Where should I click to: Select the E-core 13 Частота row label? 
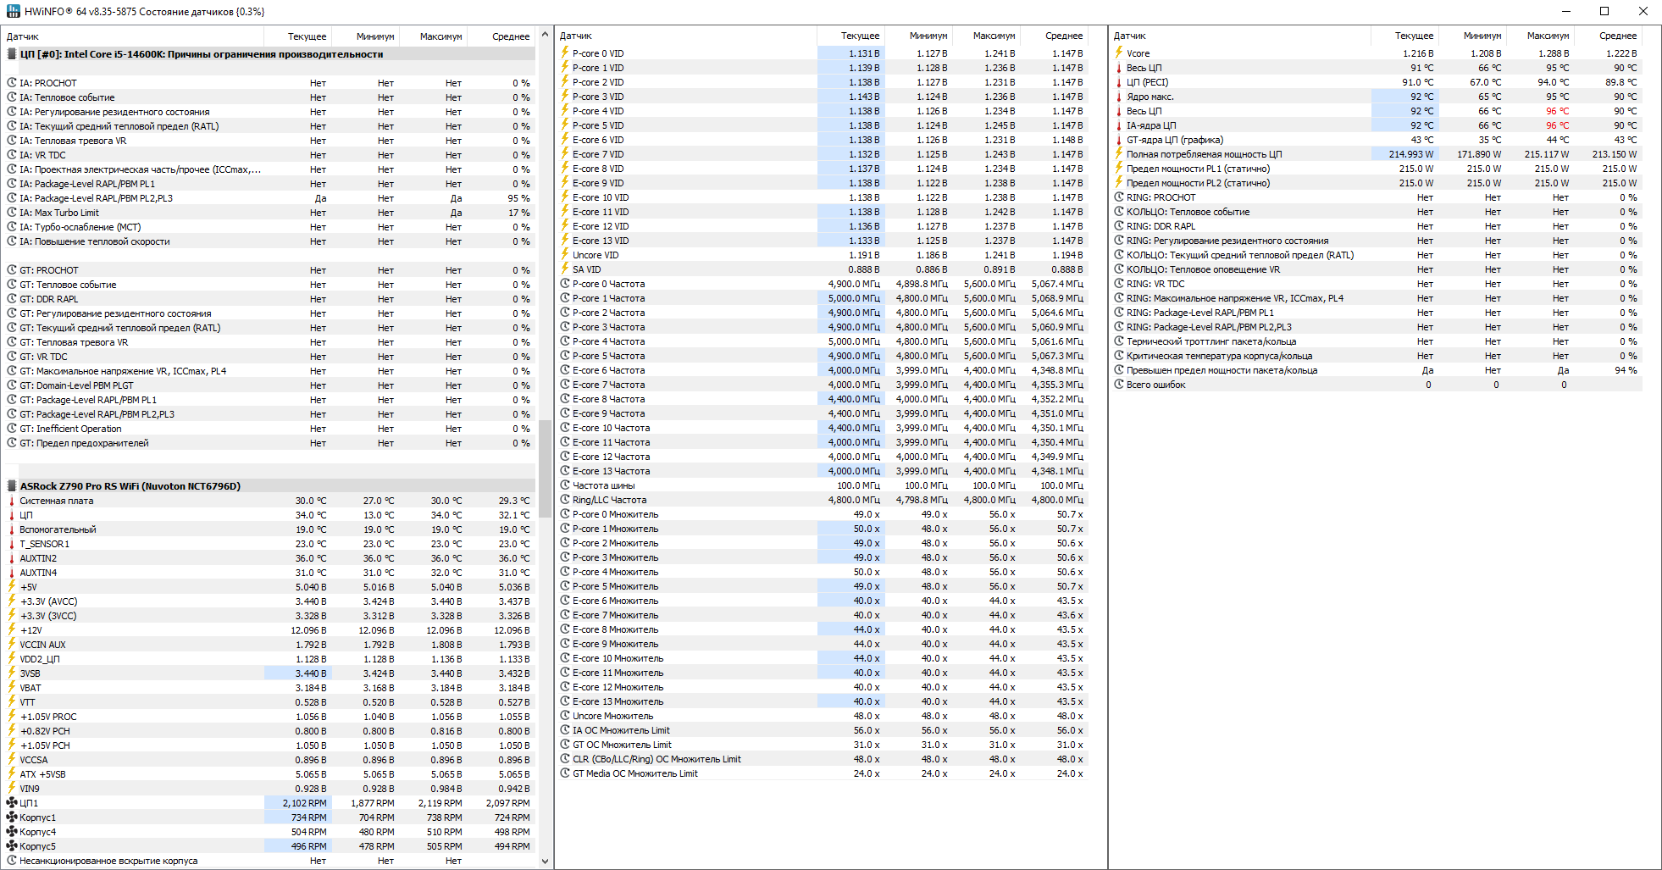[x=612, y=471]
